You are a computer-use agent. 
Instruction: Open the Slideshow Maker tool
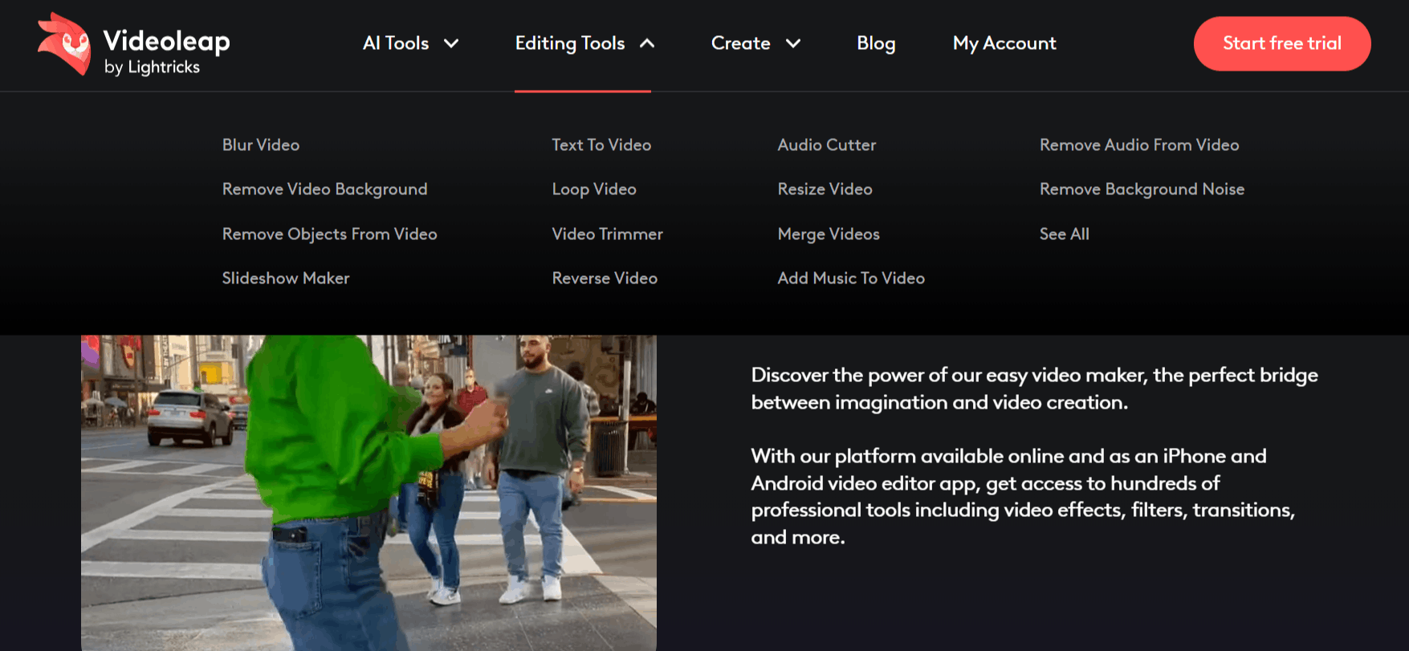click(286, 279)
